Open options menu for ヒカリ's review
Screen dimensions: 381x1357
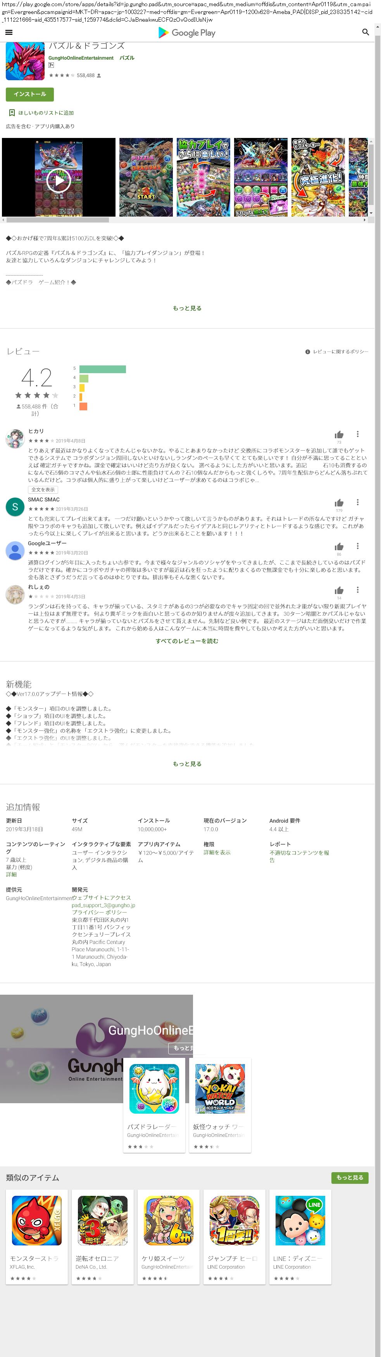(357, 434)
